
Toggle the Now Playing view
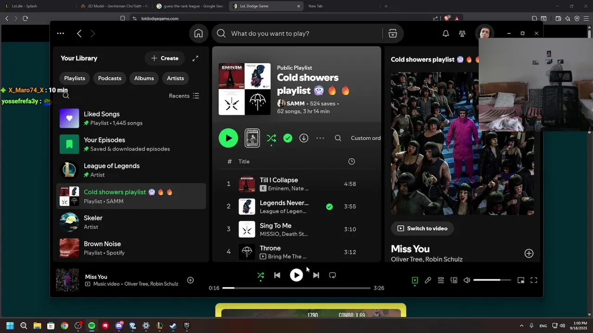pos(415,280)
